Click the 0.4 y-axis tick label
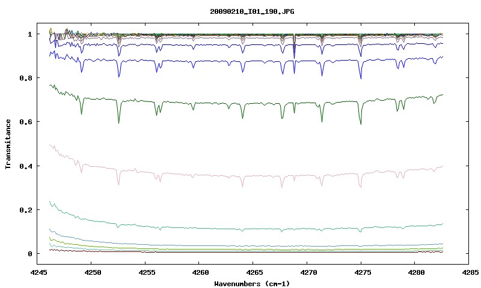 [26, 166]
